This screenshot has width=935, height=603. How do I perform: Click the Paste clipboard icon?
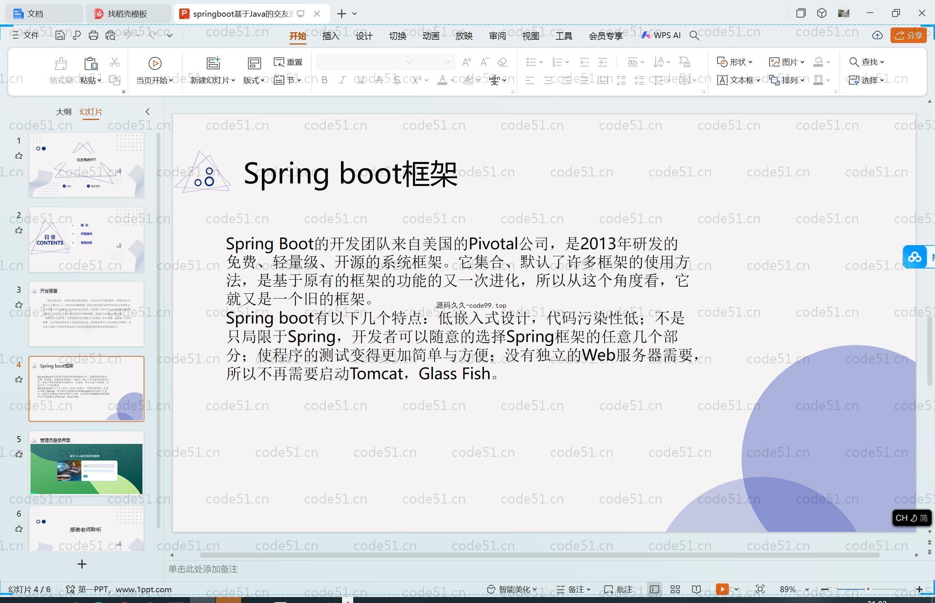(x=91, y=63)
